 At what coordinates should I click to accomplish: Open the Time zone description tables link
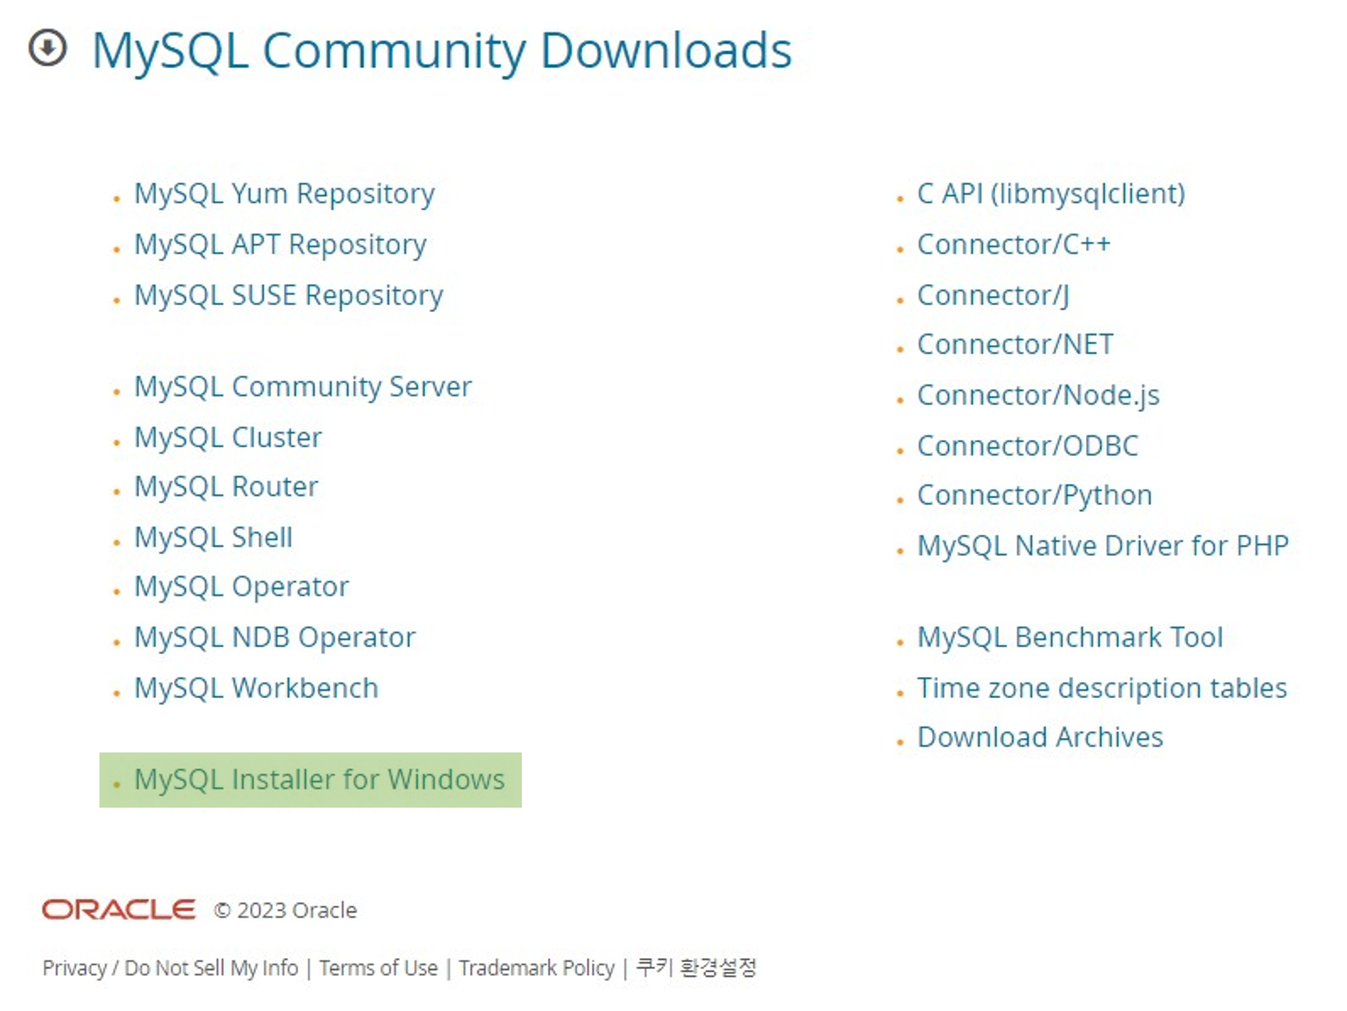[1102, 688]
